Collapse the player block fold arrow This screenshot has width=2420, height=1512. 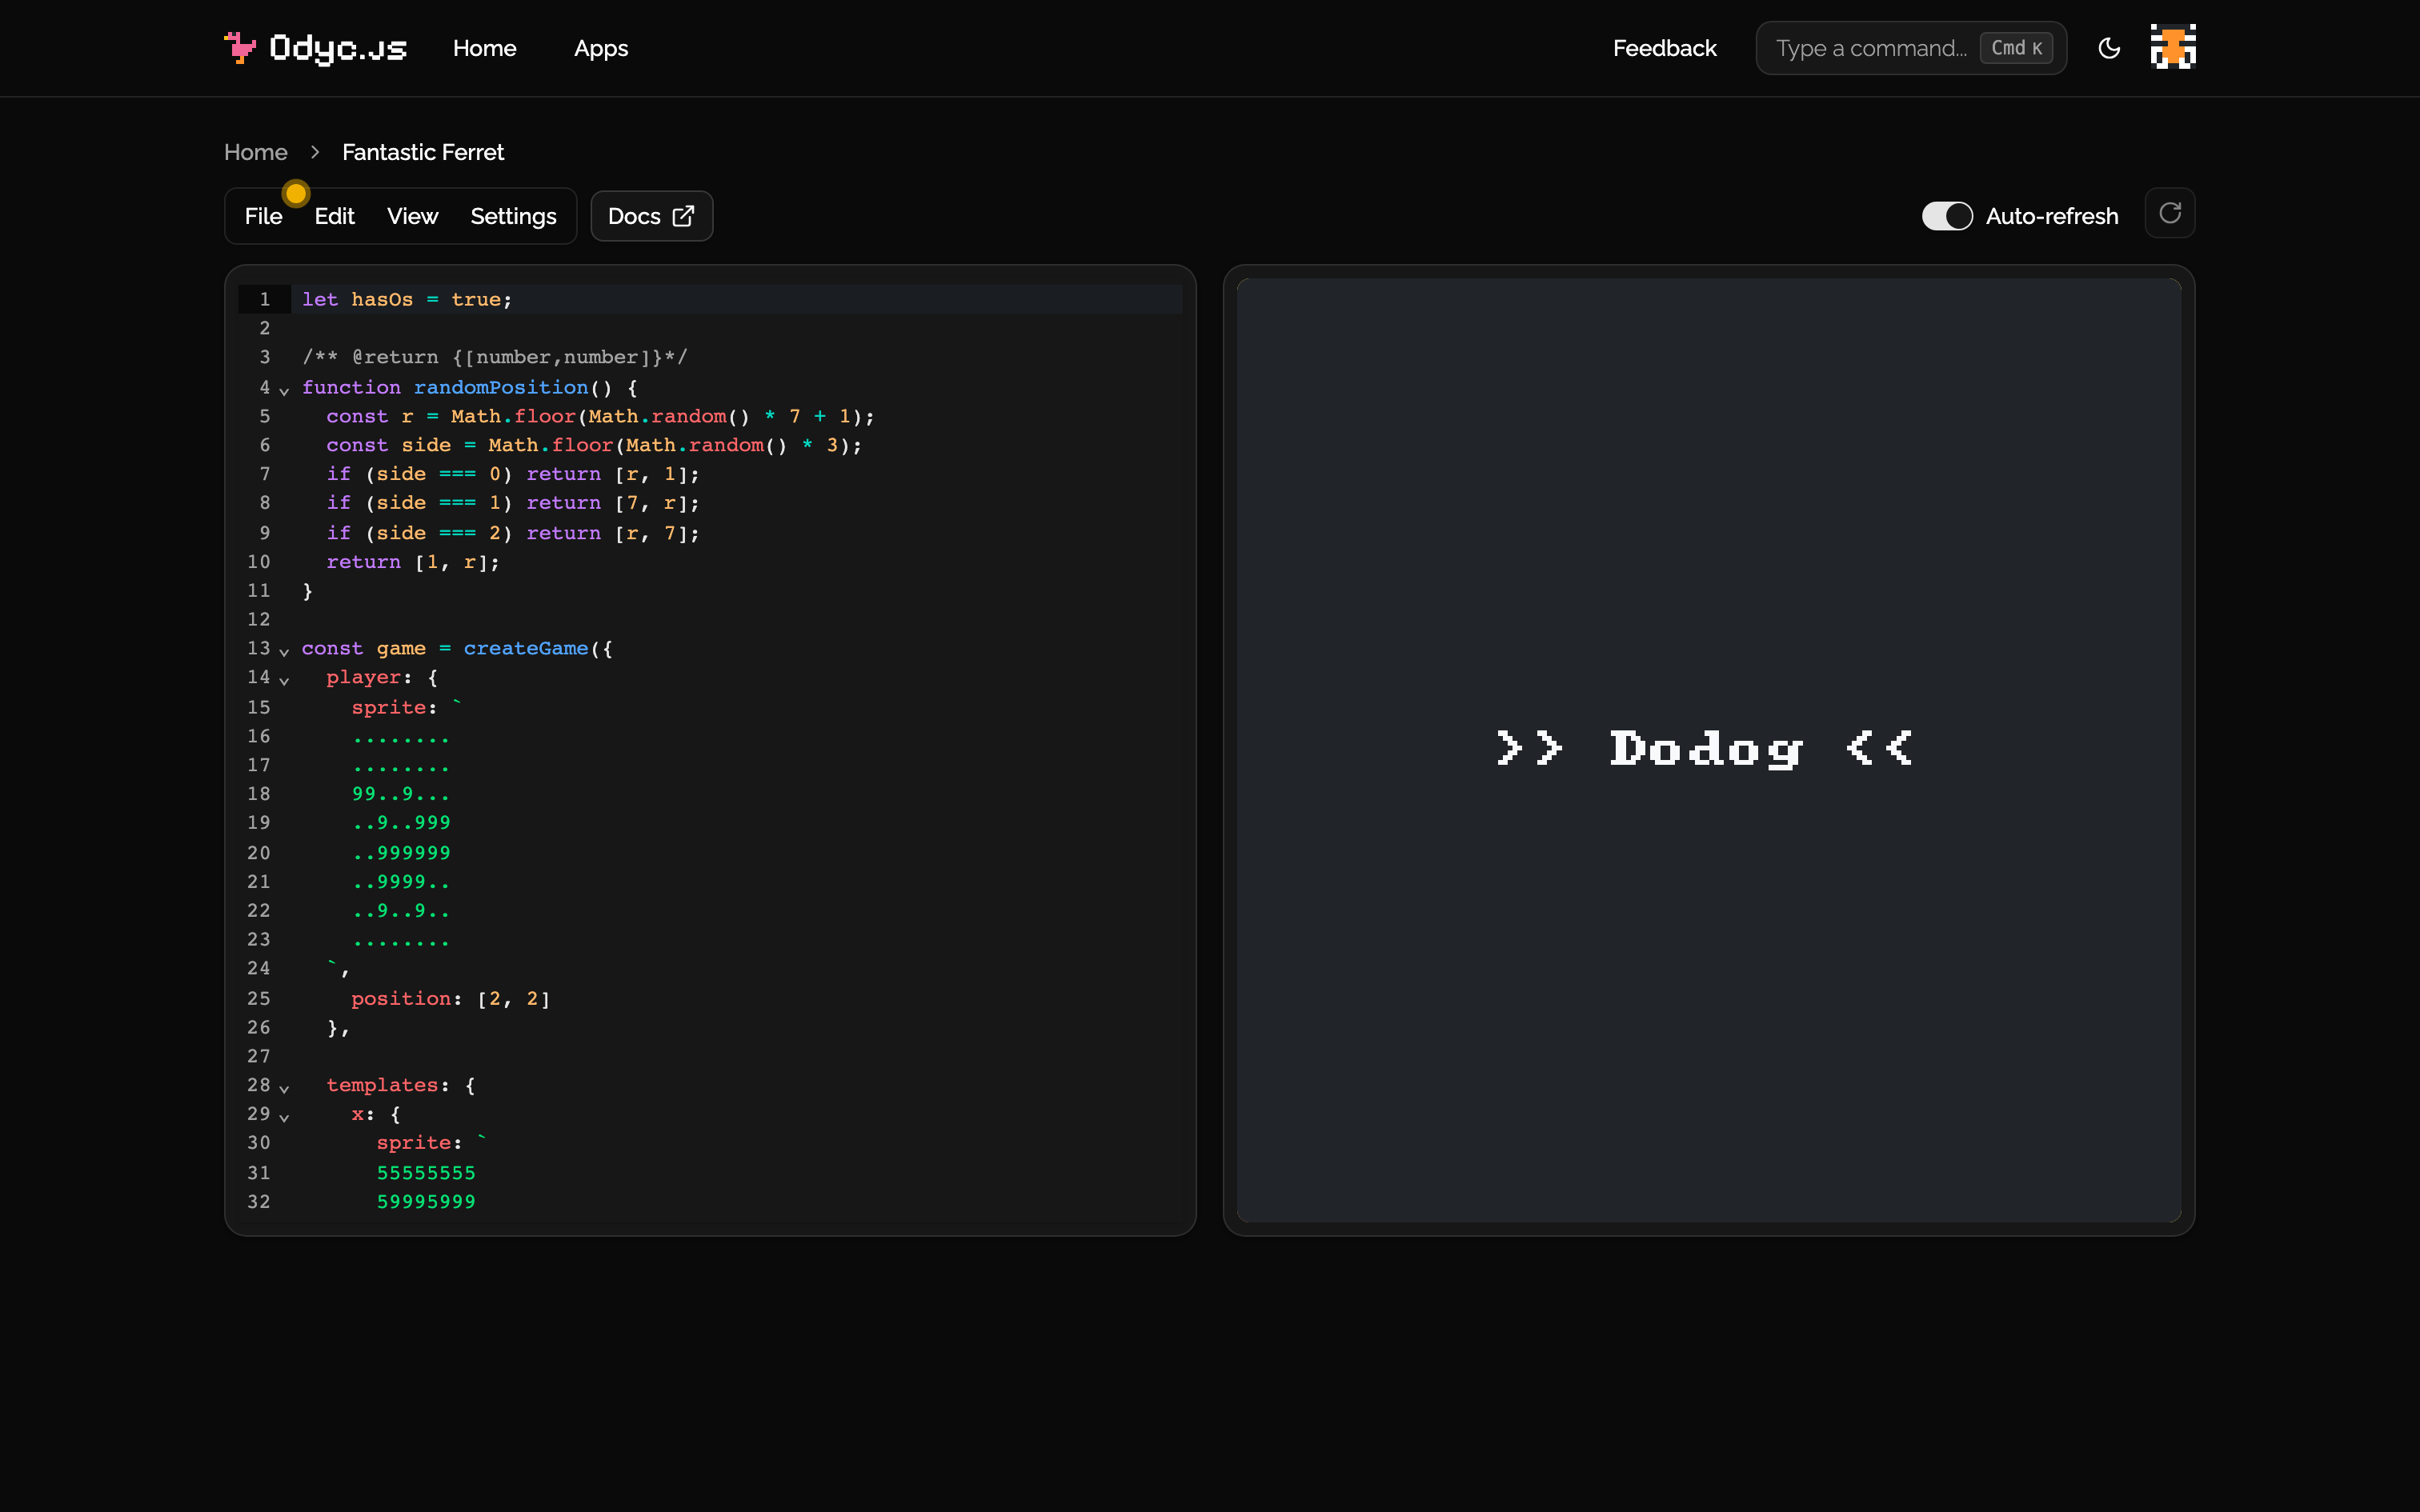click(x=284, y=680)
